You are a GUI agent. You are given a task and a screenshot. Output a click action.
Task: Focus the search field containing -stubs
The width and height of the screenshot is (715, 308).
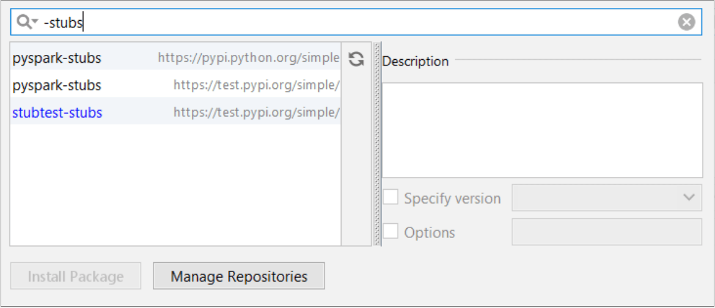(x=367, y=23)
